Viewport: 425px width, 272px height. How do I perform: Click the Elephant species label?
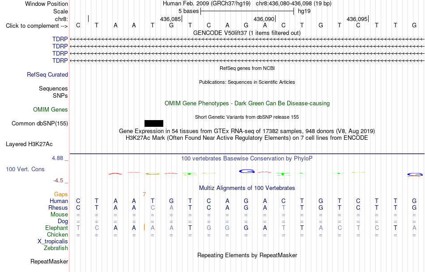tap(57, 228)
